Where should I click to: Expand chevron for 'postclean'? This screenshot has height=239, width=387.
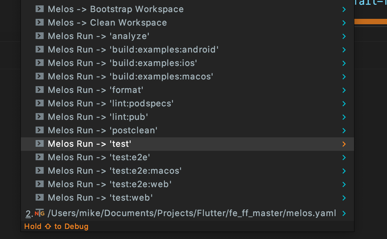344,131
